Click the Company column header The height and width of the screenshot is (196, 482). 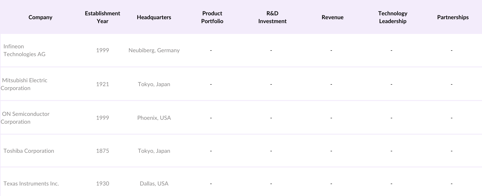pyautogui.click(x=40, y=17)
